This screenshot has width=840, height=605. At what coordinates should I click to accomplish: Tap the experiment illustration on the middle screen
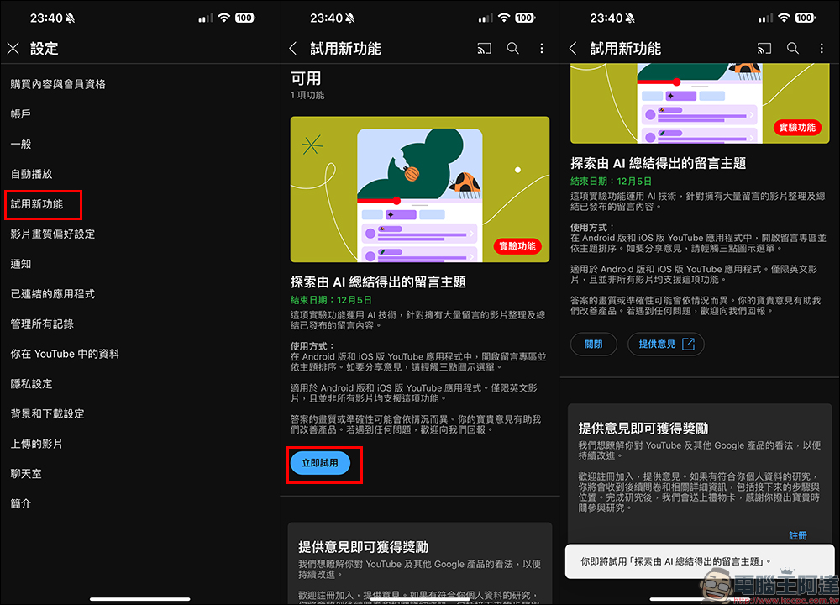pyautogui.click(x=419, y=189)
